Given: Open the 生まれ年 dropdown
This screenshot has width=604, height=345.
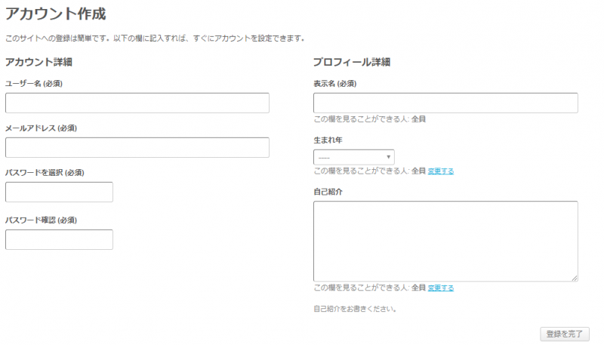Looking at the screenshot, I should [x=354, y=157].
